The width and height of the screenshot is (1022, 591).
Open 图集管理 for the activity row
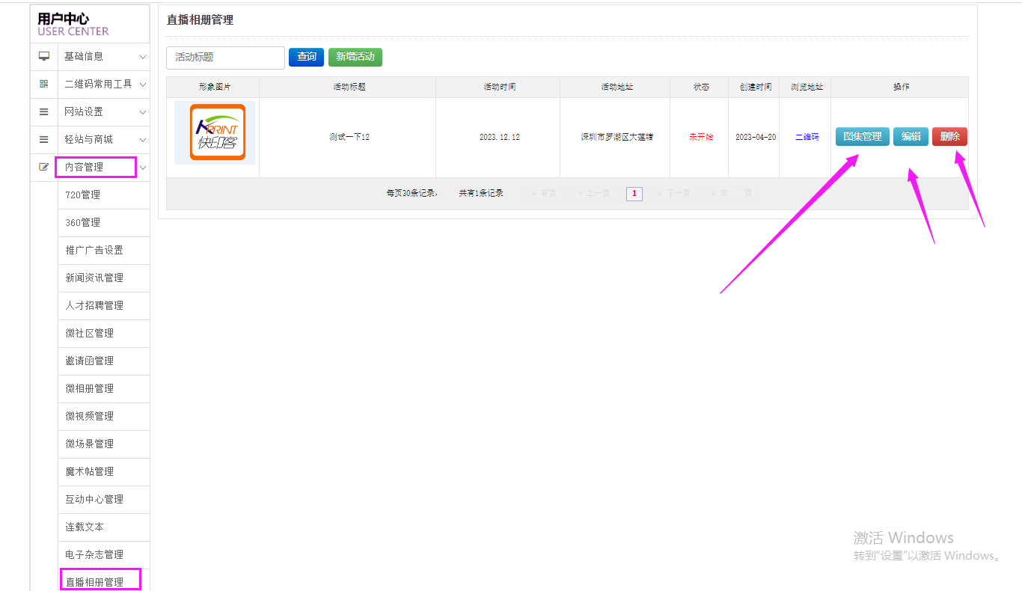coord(862,137)
